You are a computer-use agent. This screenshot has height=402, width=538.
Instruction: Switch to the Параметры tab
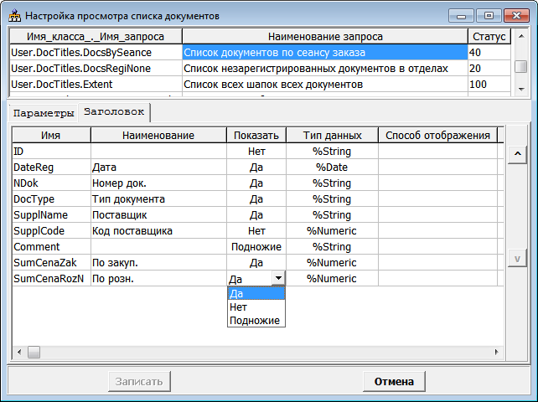(44, 112)
